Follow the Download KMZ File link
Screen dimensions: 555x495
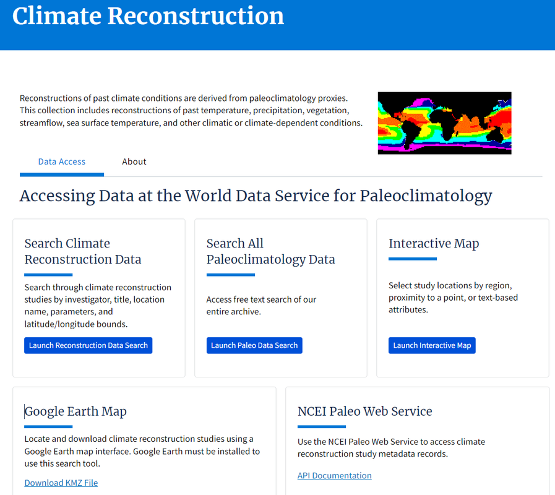click(61, 483)
